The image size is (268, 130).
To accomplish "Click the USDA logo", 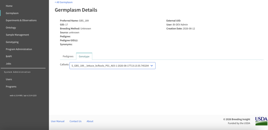I will (261, 121).
